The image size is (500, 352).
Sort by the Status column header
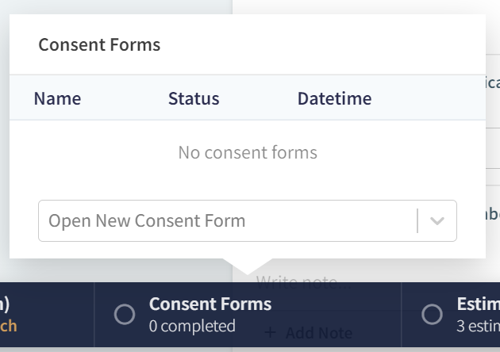(194, 99)
